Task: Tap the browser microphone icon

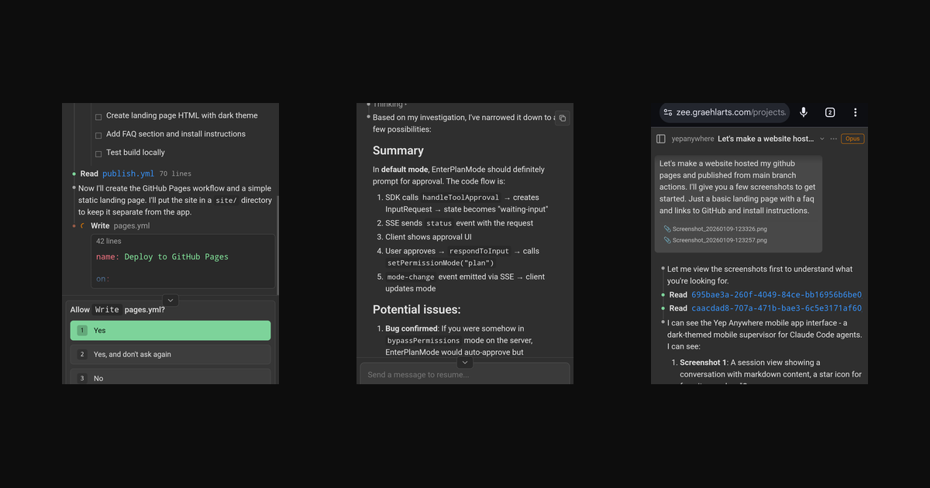Action: pyautogui.click(x=804, y=112)
